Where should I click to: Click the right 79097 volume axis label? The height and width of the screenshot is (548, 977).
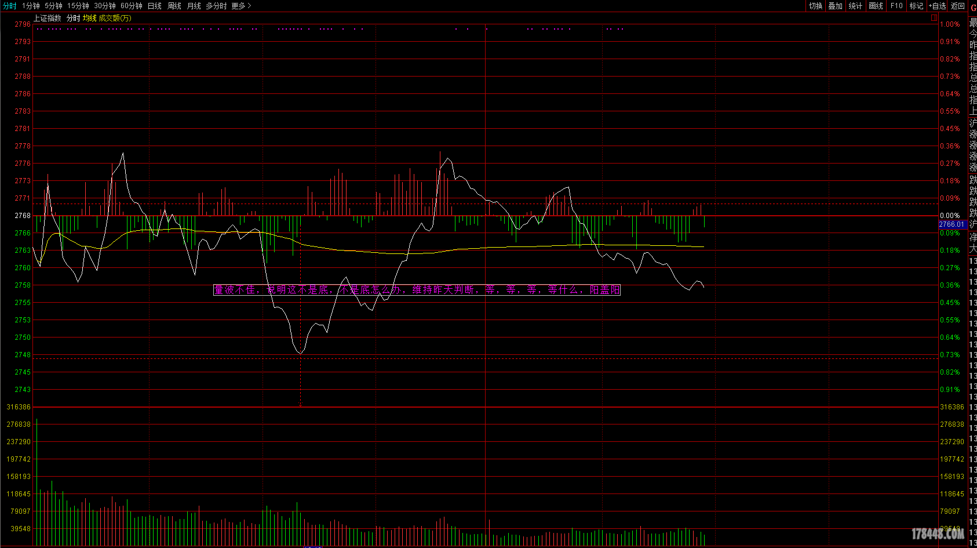pos(950,511)
